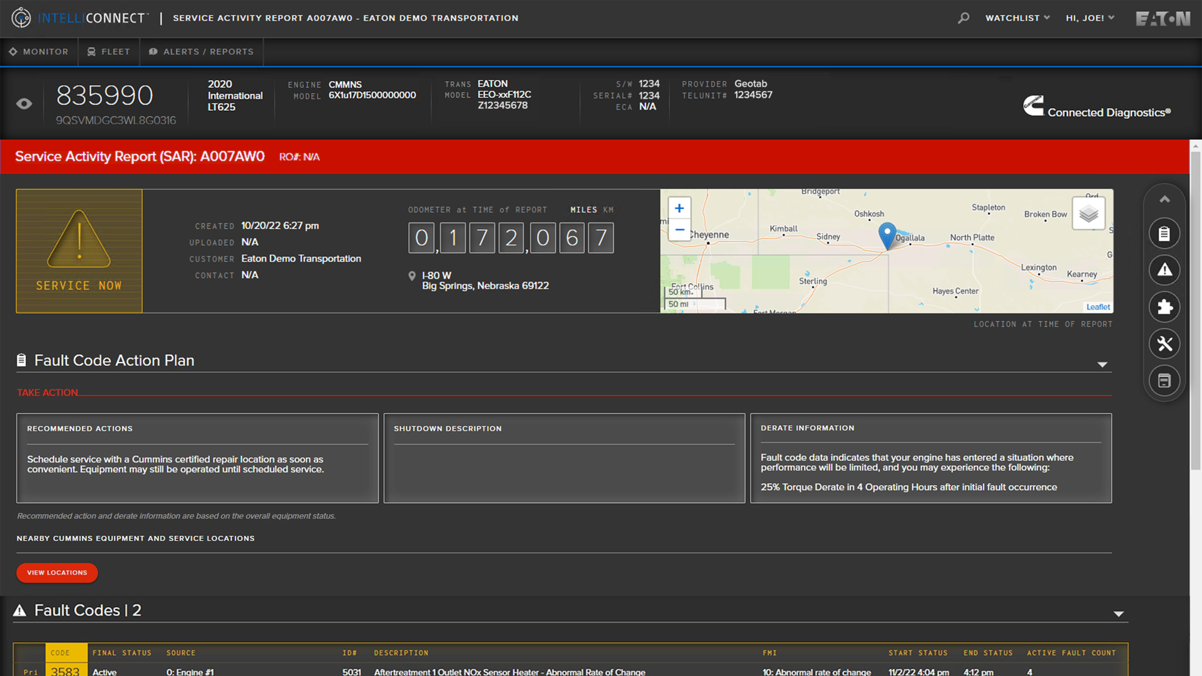Open the tools icon in the right sidebar
The image size is (1202, 676).
(x=1164, y=344)
